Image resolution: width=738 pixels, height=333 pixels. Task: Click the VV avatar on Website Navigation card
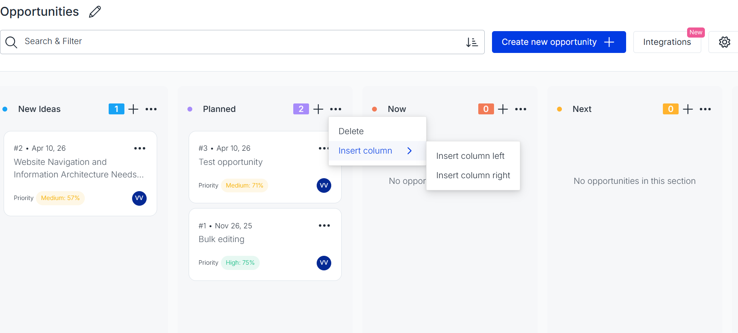(139, 198)
